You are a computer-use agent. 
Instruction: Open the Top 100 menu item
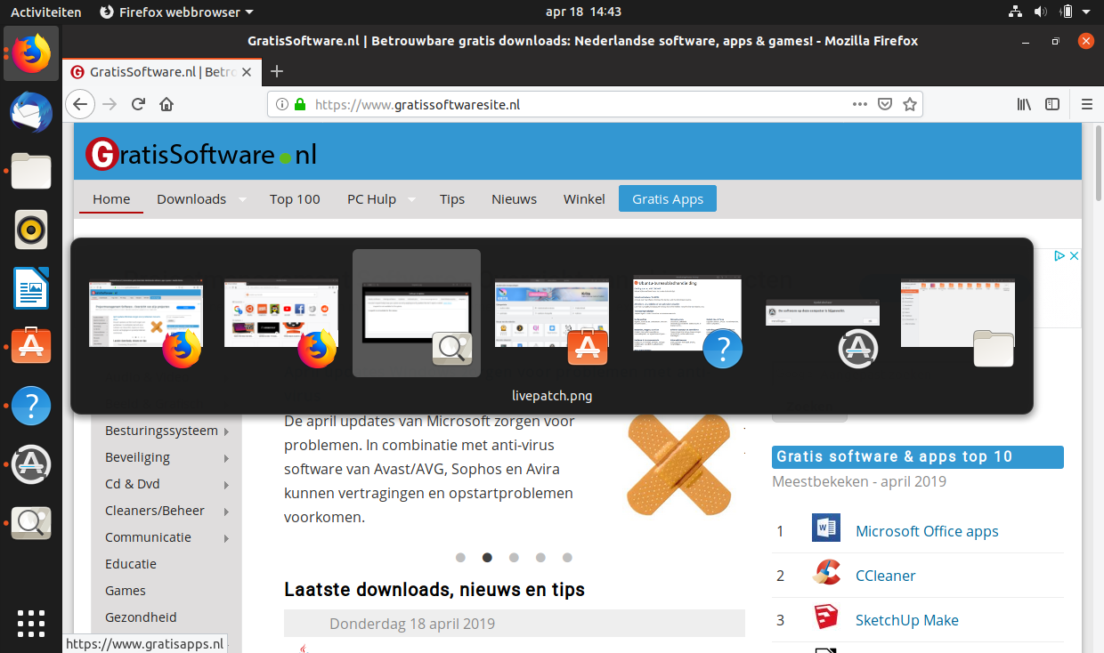[295, 199]
